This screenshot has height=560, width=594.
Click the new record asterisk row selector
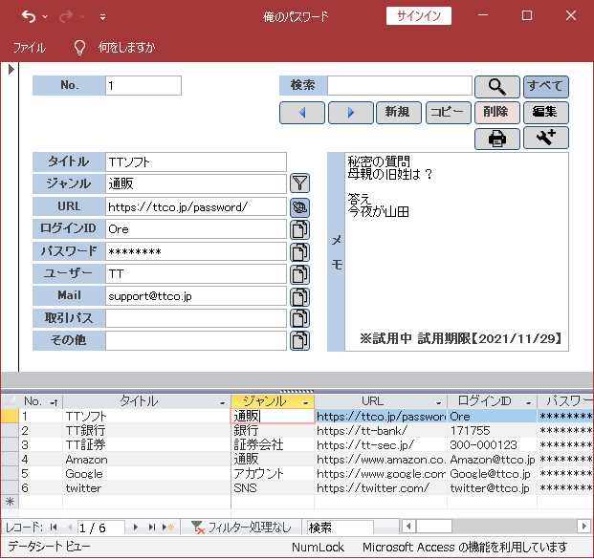pos(10,502)
